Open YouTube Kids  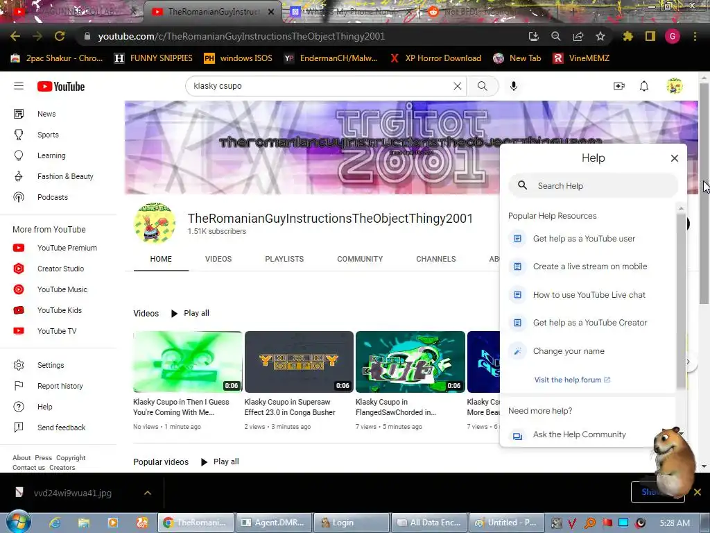58,310
